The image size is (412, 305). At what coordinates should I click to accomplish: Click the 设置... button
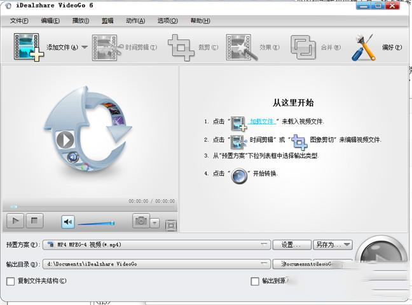pyautogui.click(x=292, y=245)
